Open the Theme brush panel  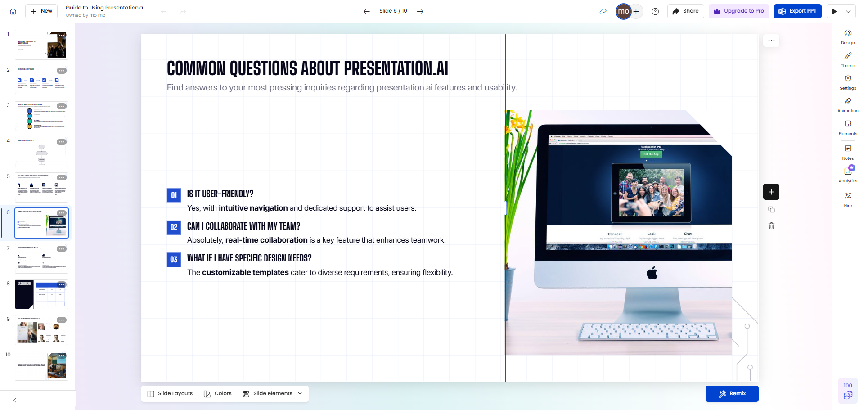[848, 59]
